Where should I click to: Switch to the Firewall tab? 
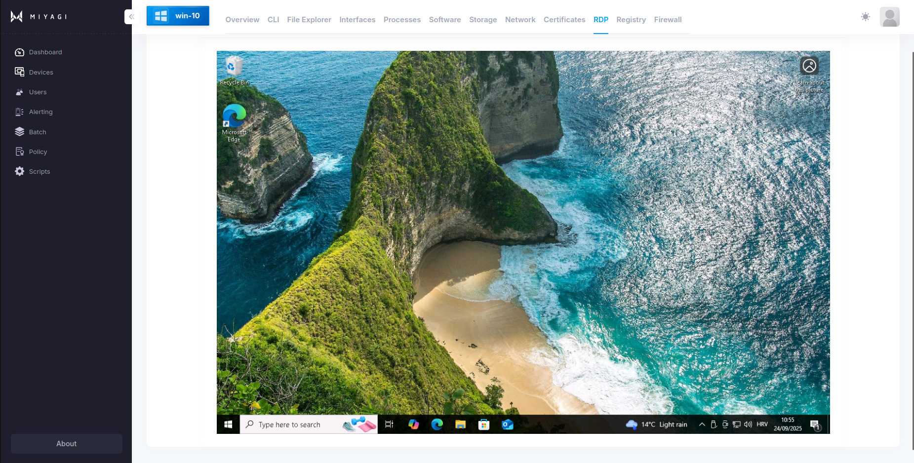click(x=668, y=20)
